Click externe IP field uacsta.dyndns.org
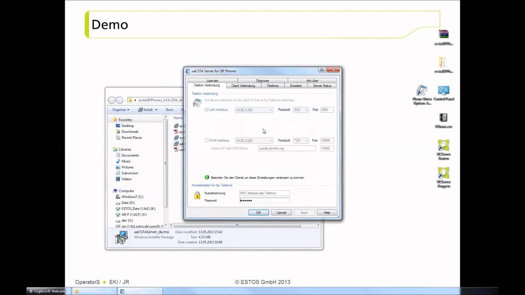The image size is (525, 295). [x=287, y=148]
